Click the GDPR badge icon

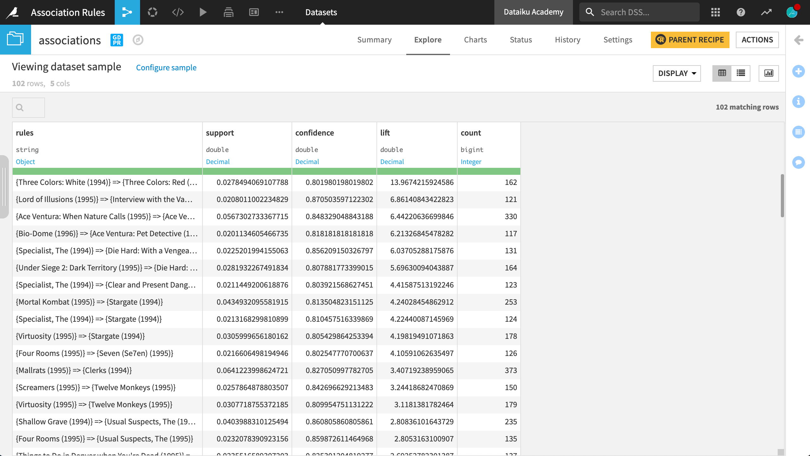117,40
